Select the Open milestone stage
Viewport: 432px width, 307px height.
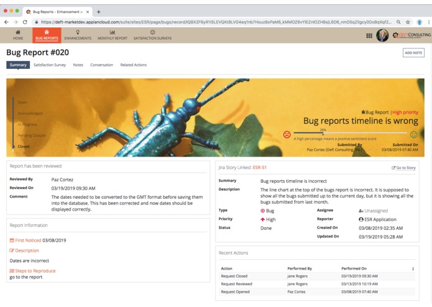(x=22, y=103)
